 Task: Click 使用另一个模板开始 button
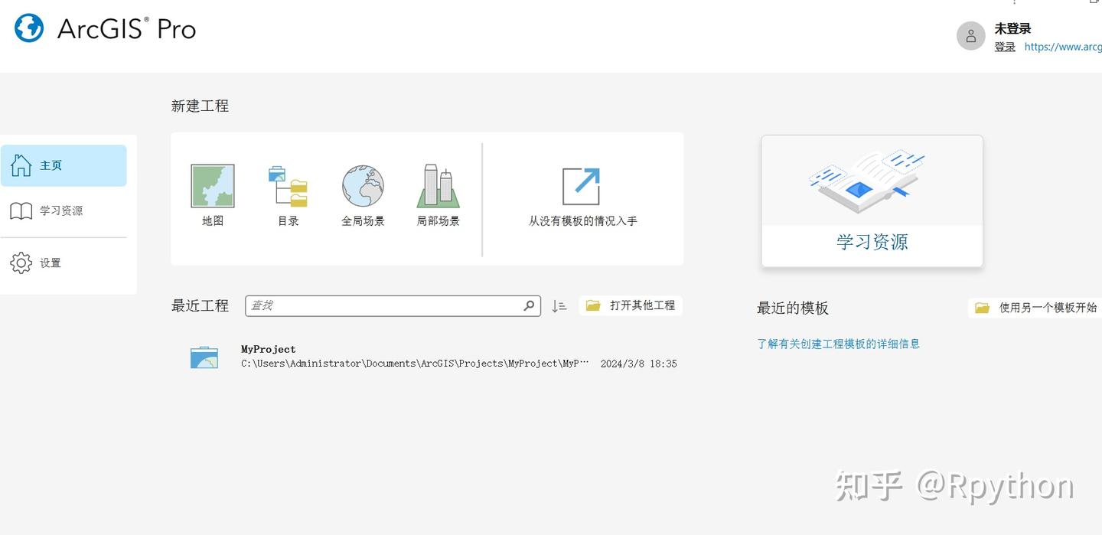(1035, 308)
